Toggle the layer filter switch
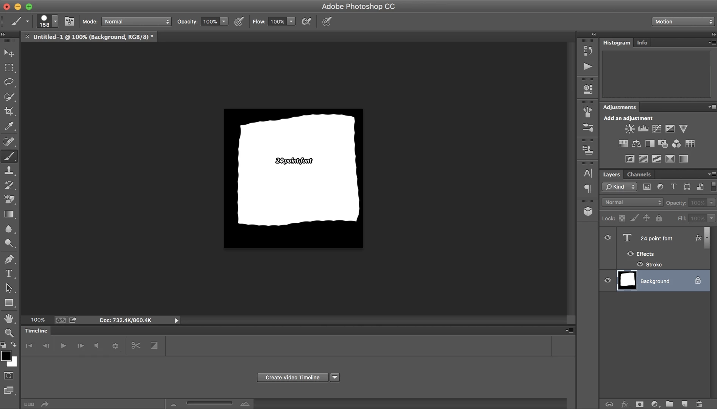This screenshot has width=717, height=409. pyautogui.click(x=714, y=186)
